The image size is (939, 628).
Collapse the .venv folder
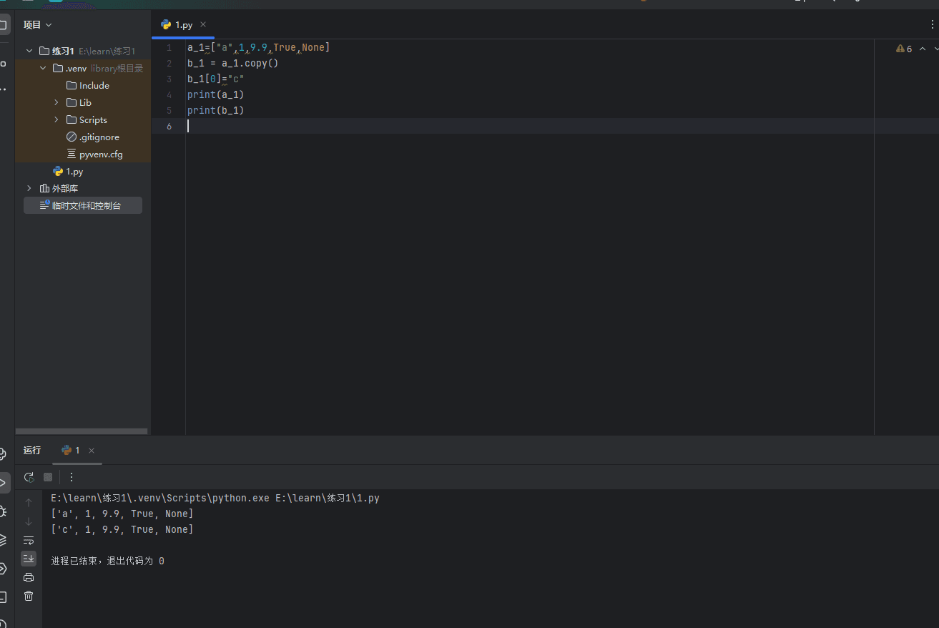(x=43, y=69)
